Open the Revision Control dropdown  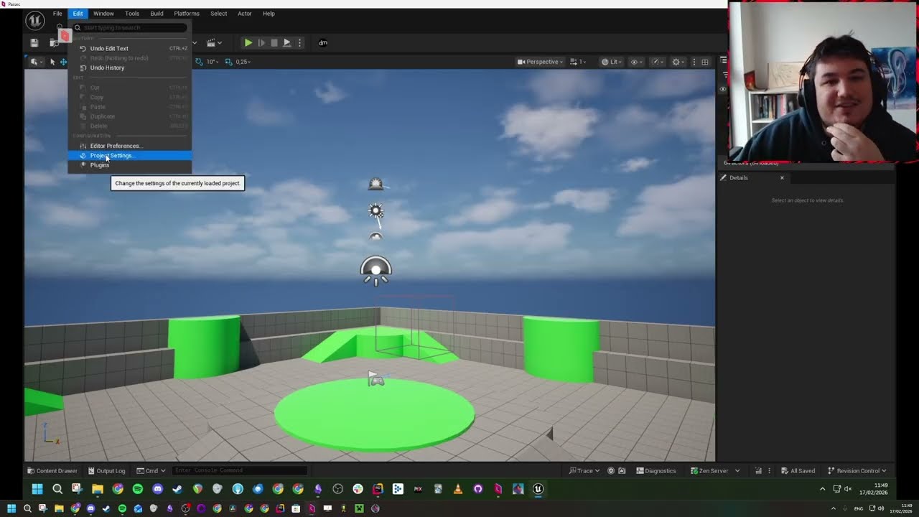(857, 471)
